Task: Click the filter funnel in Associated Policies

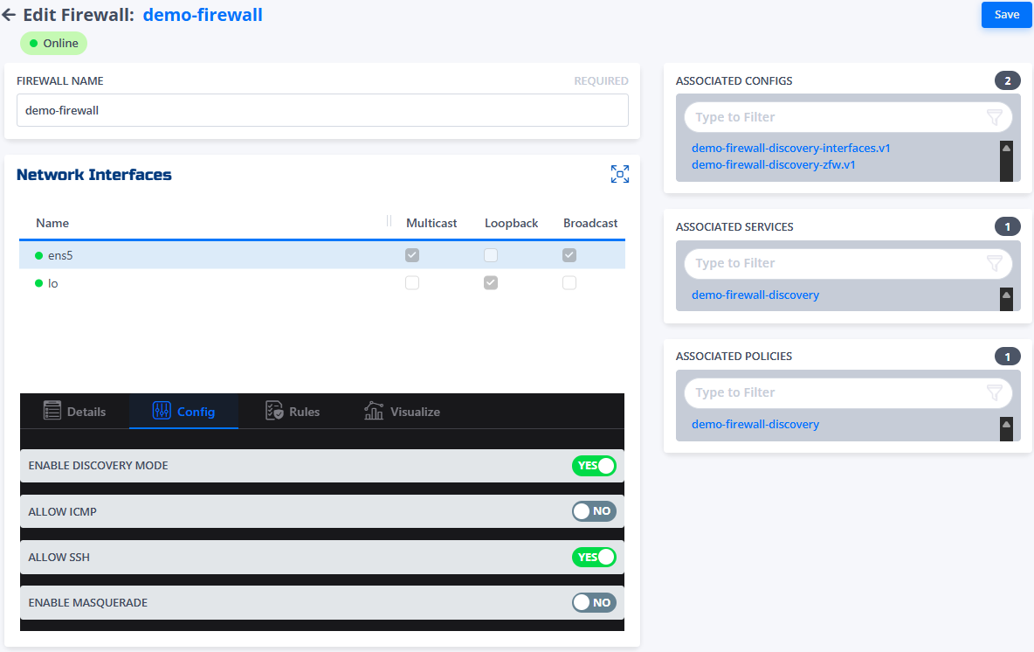Action: click(995, 392)
